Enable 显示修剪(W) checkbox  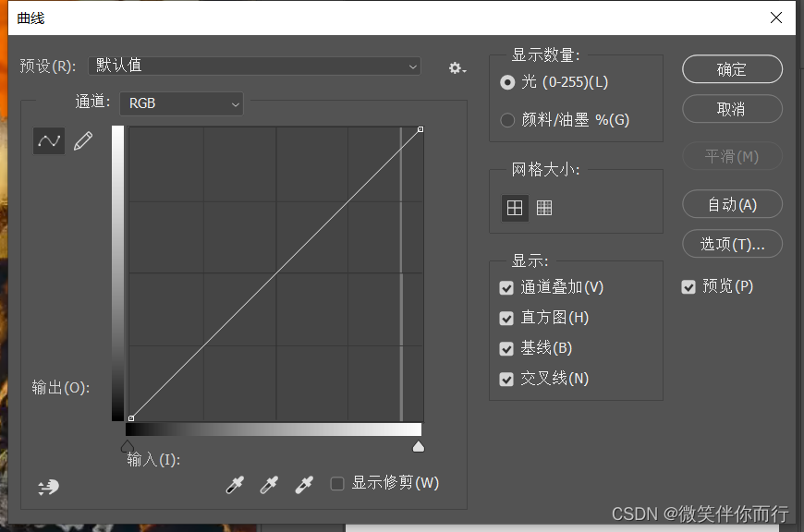pyautogui.click(x=337, y=483)
